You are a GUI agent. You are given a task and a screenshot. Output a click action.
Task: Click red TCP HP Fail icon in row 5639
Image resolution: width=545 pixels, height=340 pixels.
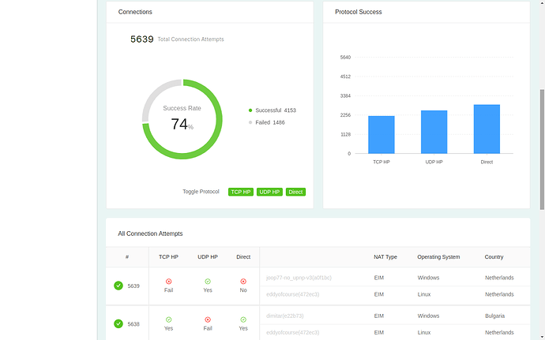[x=168, y=282]
